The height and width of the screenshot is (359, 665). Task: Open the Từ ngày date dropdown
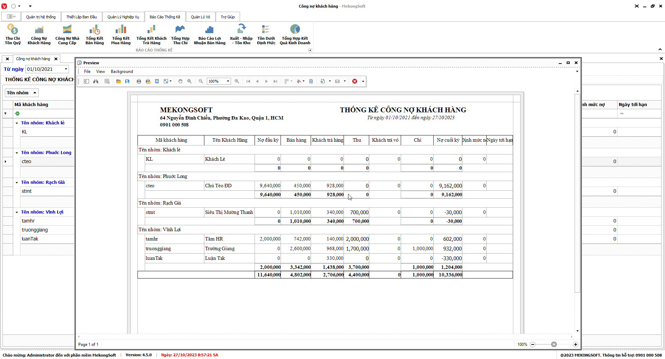(x=66, y=69)
